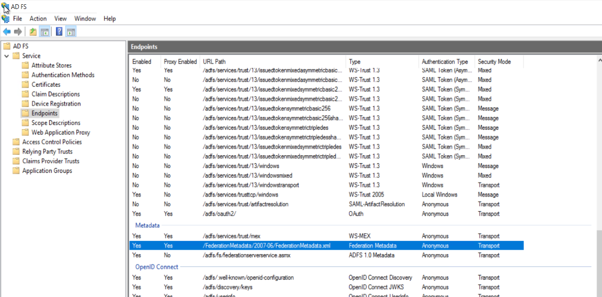Click the Scope Descriptions folder icon
602x297 pixels.
25,123
